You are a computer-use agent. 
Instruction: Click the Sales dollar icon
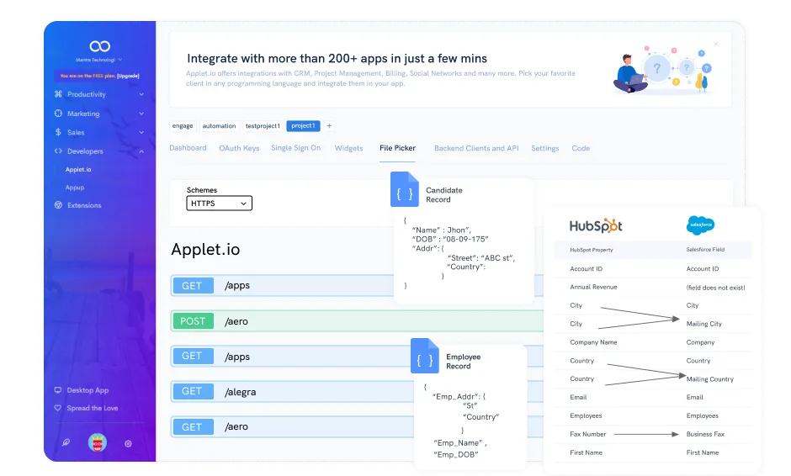[58, 132]
